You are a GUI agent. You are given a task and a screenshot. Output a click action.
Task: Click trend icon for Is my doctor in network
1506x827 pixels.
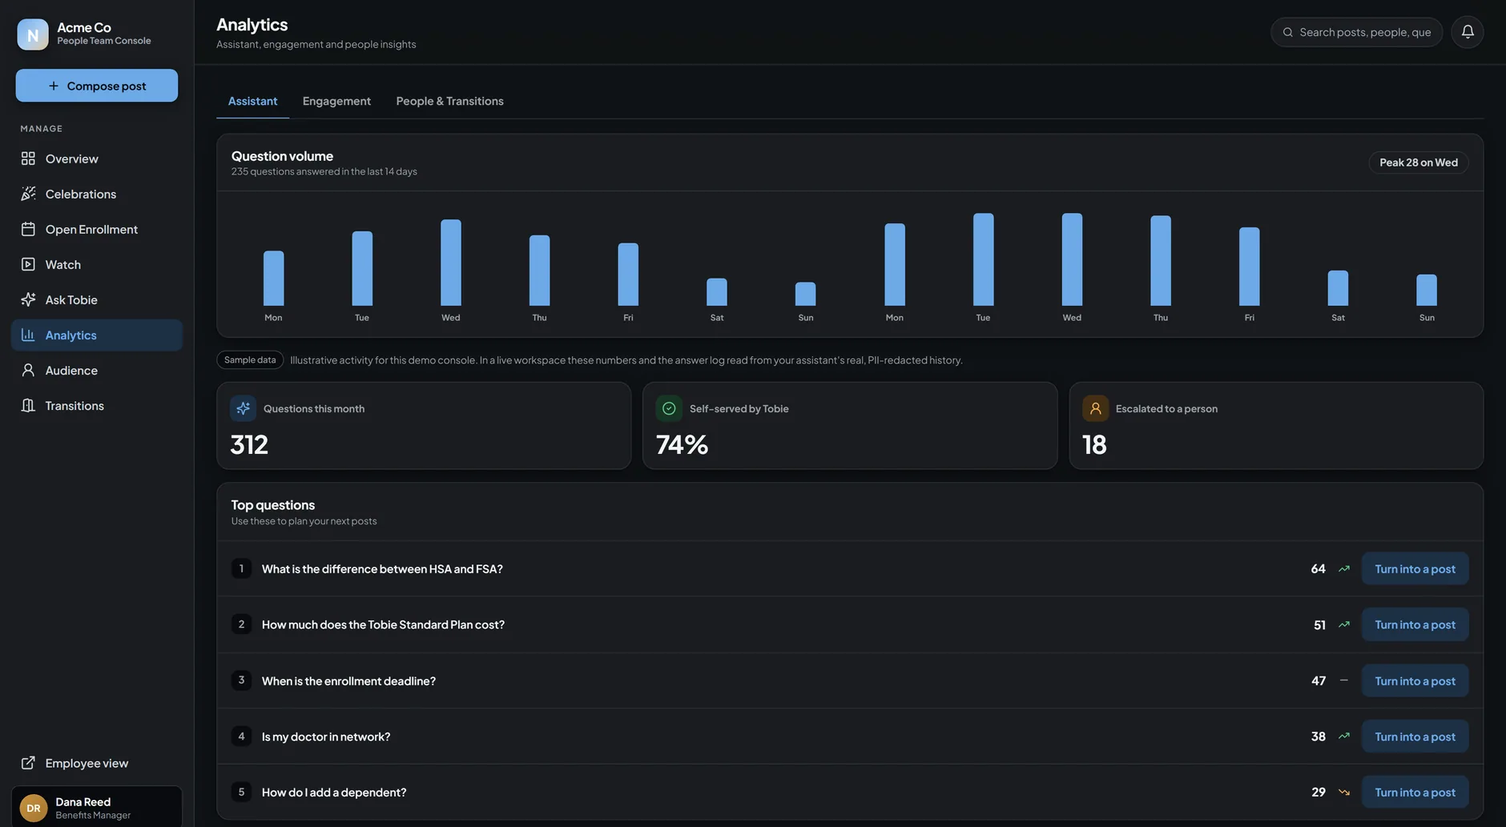point(1344,737)
